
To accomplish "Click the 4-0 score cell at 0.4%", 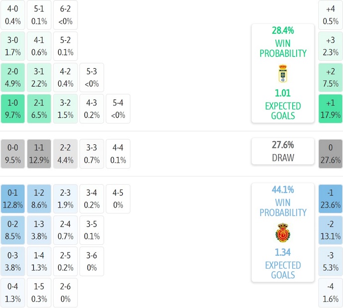I will (x=13, y=15).
